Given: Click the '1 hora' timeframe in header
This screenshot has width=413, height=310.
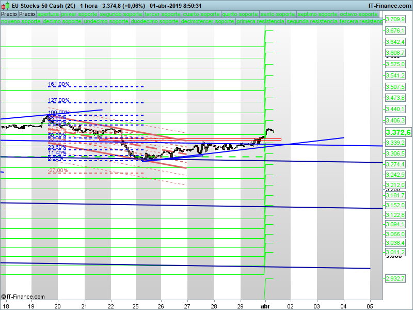Looking at the screenshot, I should (x=89, y=6).
